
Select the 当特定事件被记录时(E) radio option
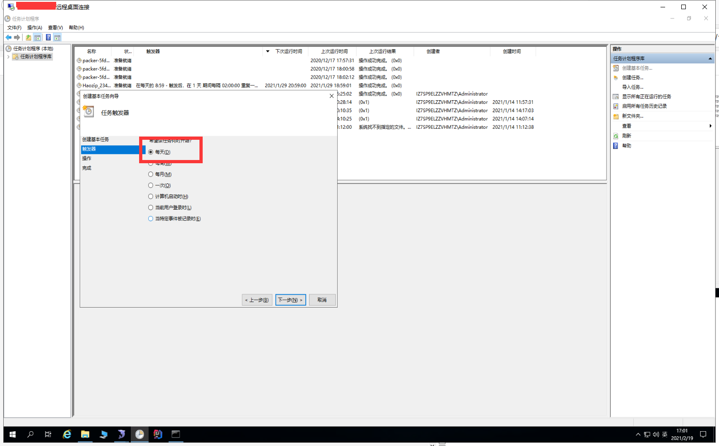click(x=174, y=218)
